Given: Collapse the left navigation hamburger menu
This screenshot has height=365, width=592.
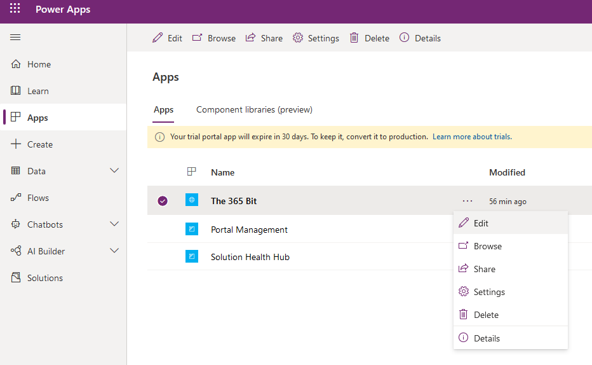Looking at the screenshot, I should 15,38.
